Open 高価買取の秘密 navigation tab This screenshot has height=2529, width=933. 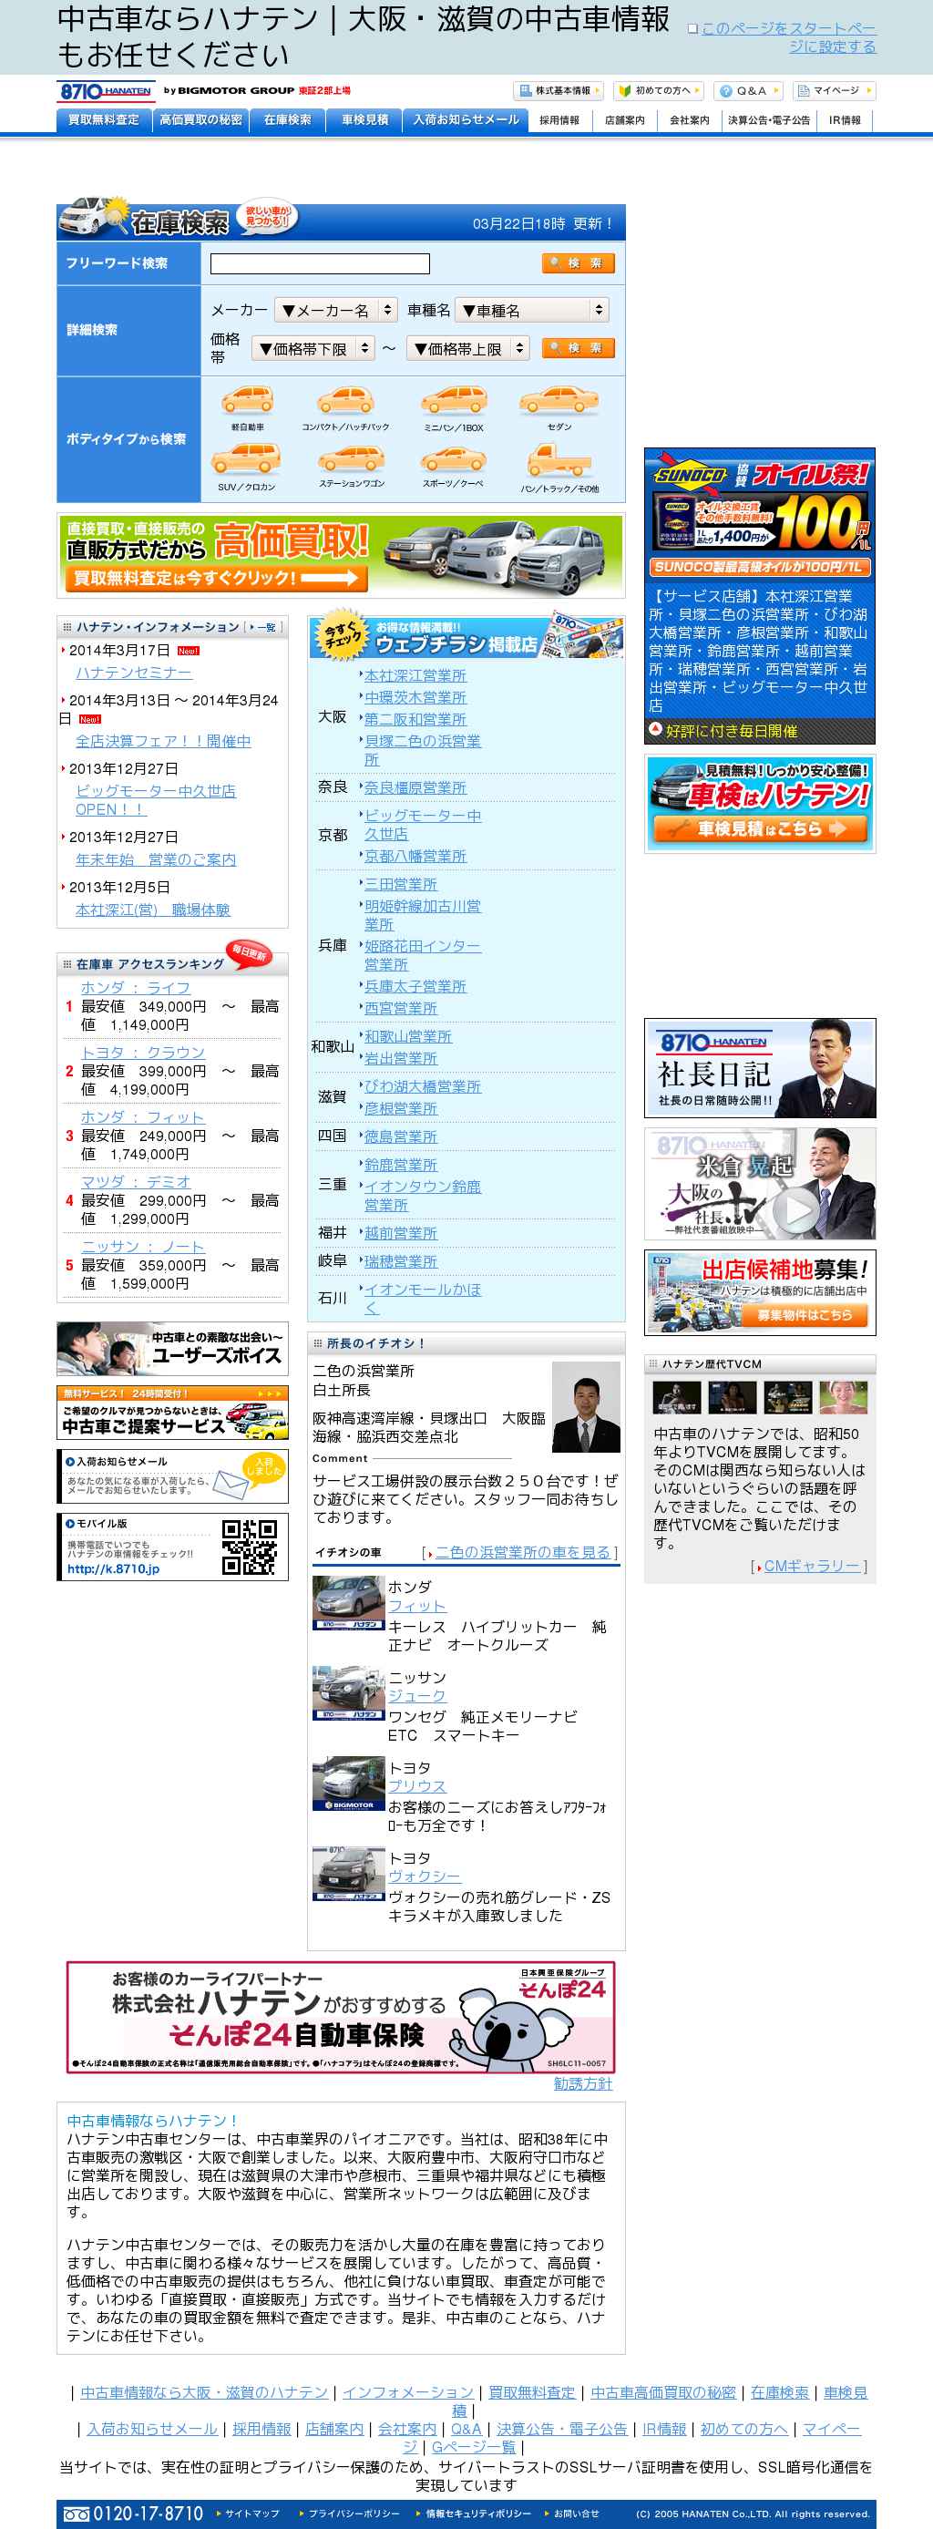201,119
